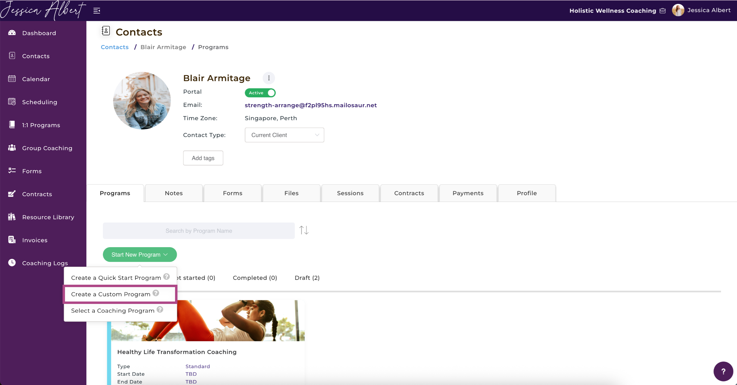Switch to the Payments tab
The image size is (737, 385).
(468, 193)
